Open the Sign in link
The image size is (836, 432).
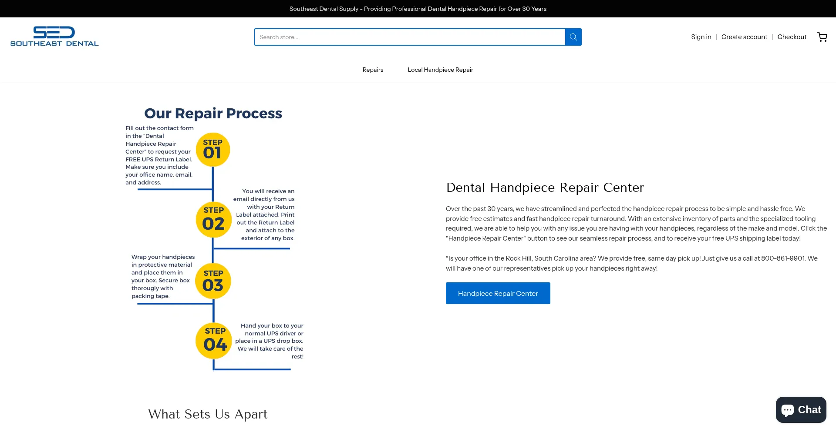[x=701, y=37]
